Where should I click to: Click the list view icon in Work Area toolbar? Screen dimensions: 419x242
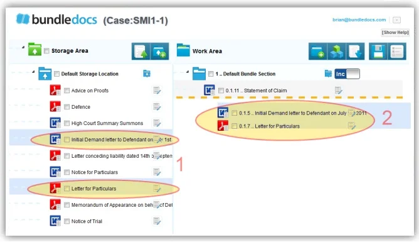397,51
